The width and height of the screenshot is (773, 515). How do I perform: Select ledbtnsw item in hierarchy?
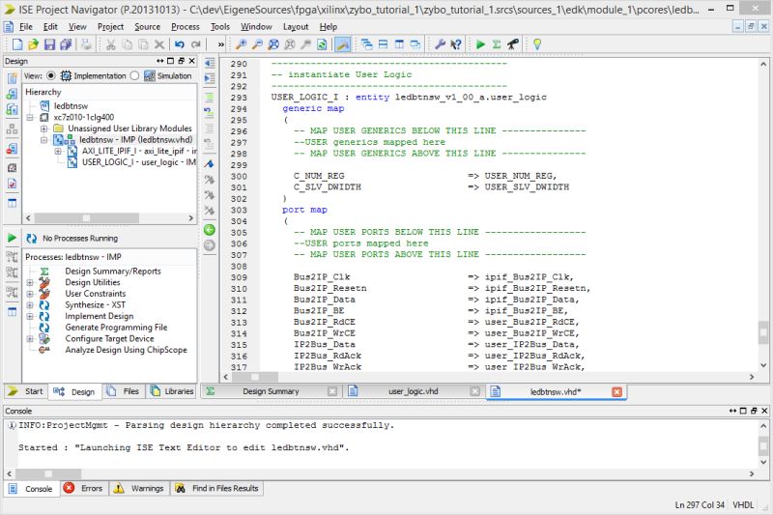pos(71,106)
